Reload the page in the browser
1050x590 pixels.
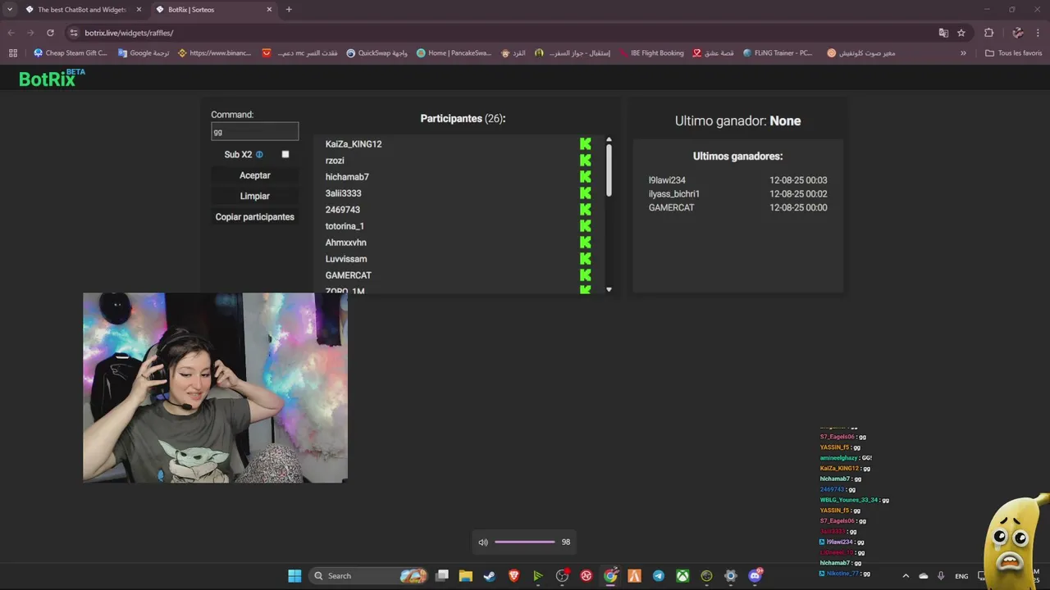click(50, 33)
